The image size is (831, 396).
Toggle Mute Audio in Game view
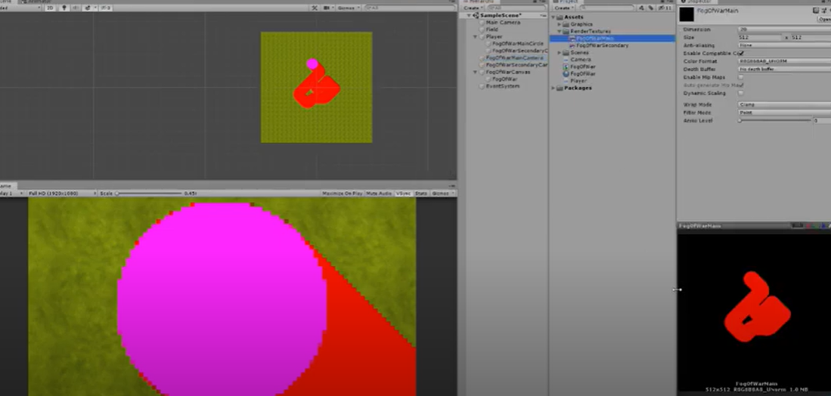point(379,193)
